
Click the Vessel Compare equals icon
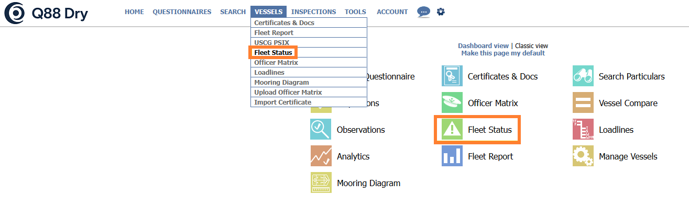583,103
